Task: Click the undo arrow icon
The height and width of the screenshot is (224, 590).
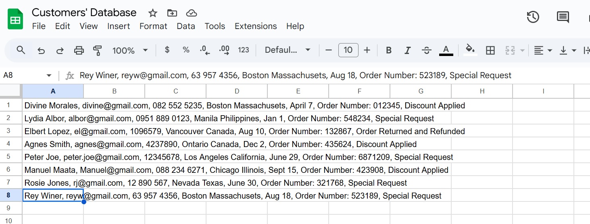Action: pyautogui.click(x=41, y=50)
